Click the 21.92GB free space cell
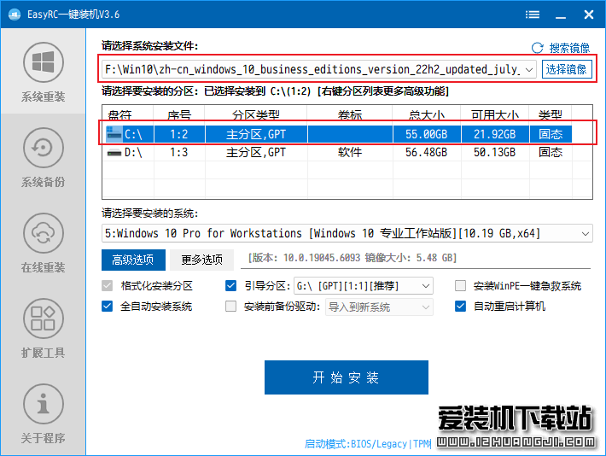The height and width of the screenshot is (456, 606). point(495,134)
